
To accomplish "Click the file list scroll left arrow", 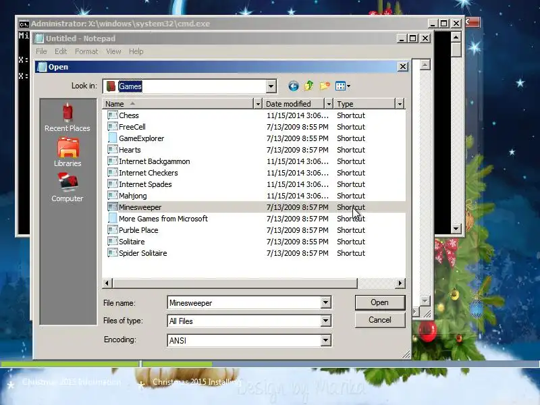I will pos(107,283).
